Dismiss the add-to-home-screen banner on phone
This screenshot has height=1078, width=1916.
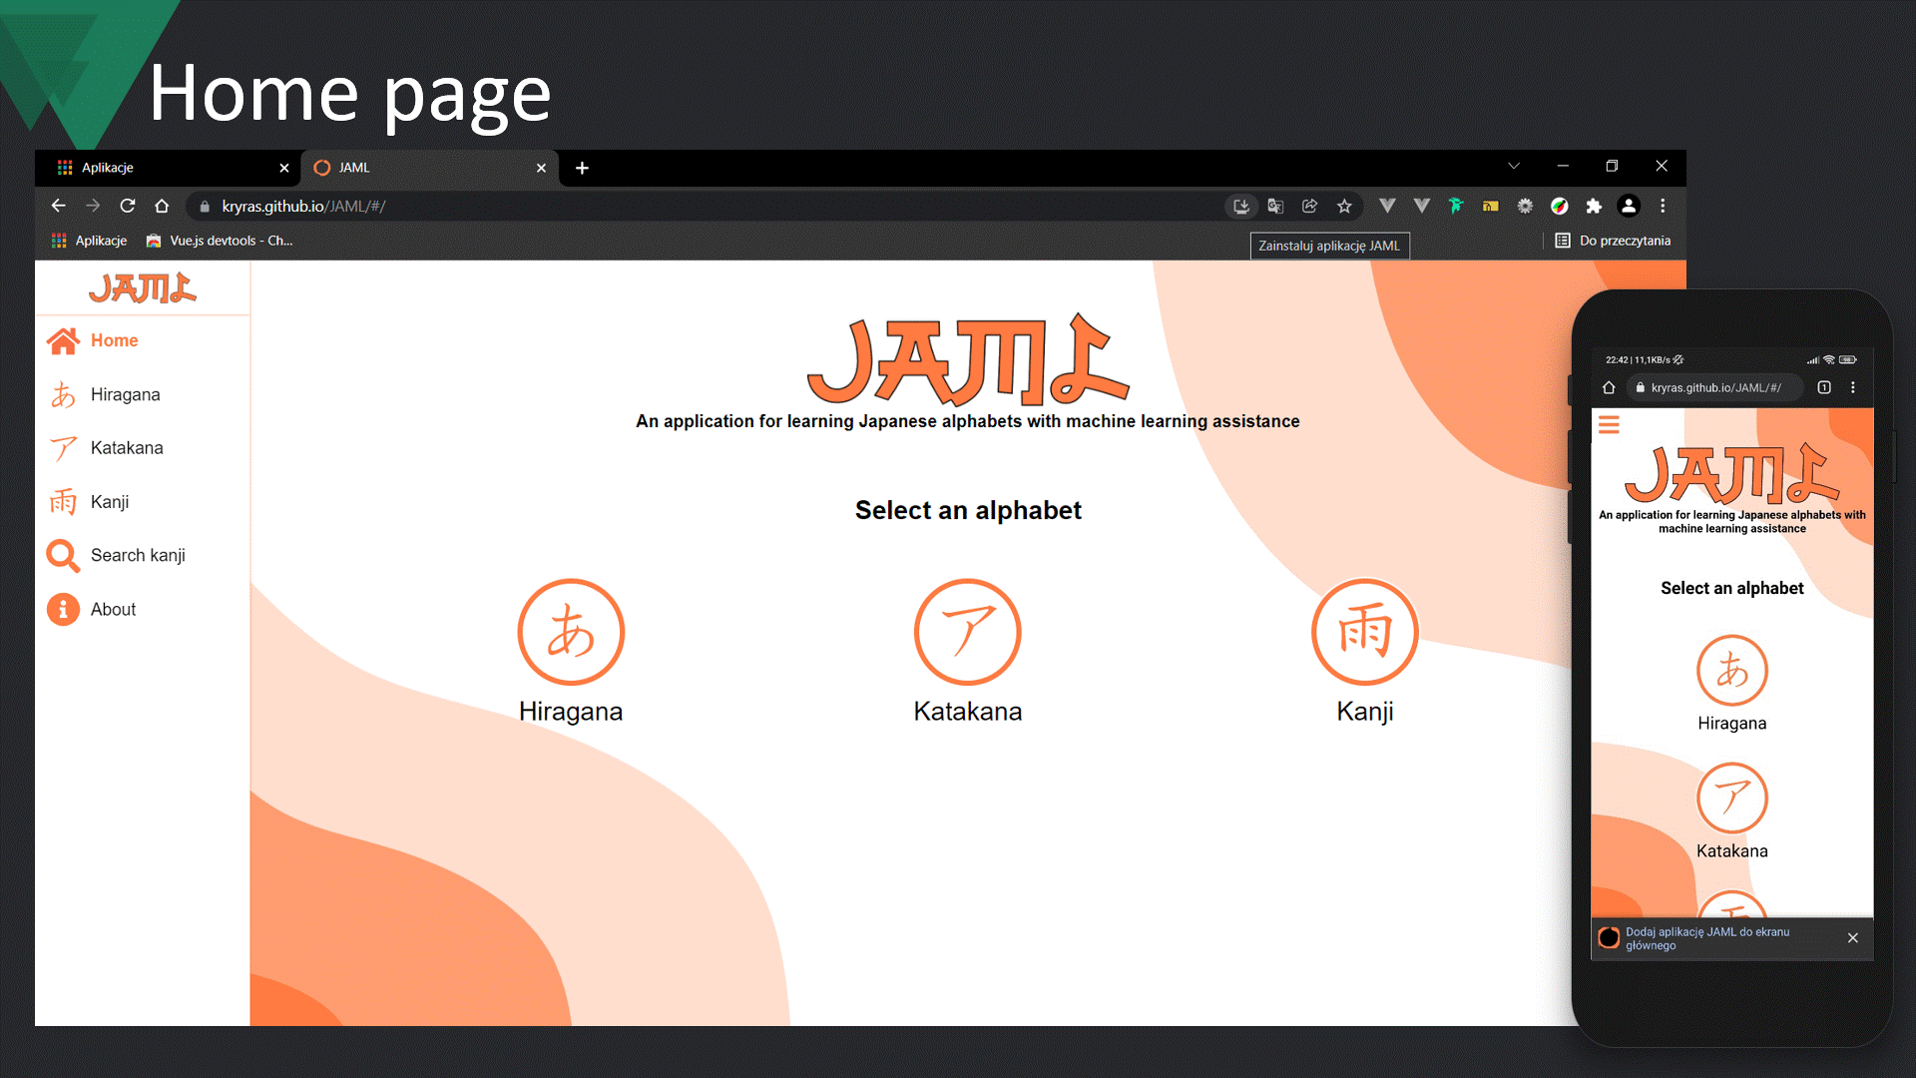[1852, 938]
